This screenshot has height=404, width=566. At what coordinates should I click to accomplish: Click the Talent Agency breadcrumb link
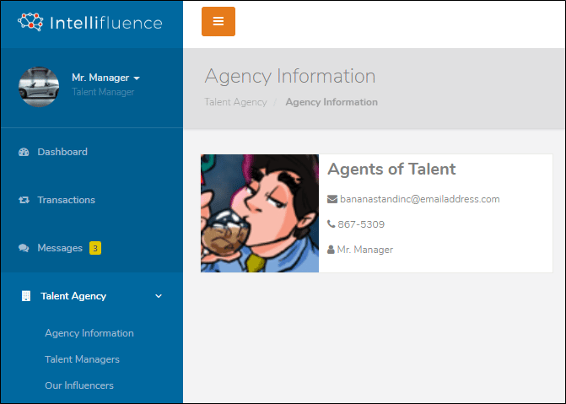coord(235,102)
